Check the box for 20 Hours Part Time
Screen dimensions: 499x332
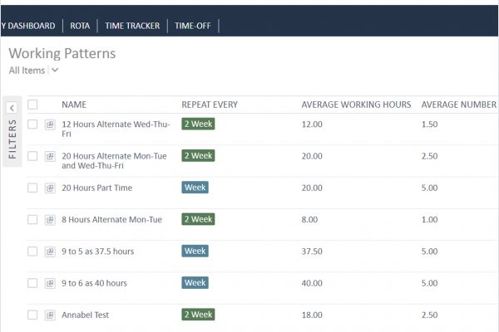coord(32,188)
